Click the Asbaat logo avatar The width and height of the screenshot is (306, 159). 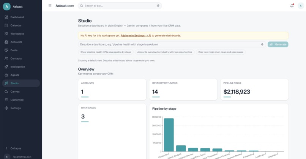pos(6,6)
